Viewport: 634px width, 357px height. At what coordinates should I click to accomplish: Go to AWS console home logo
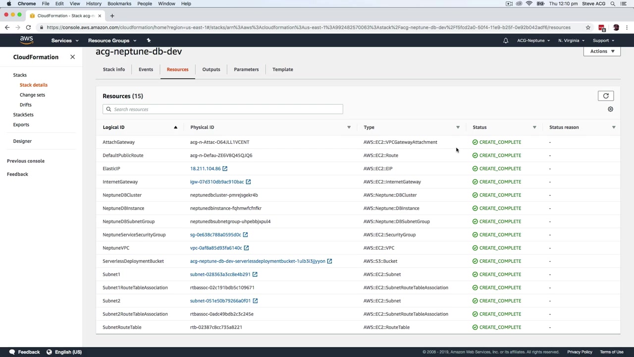(27, 40)
